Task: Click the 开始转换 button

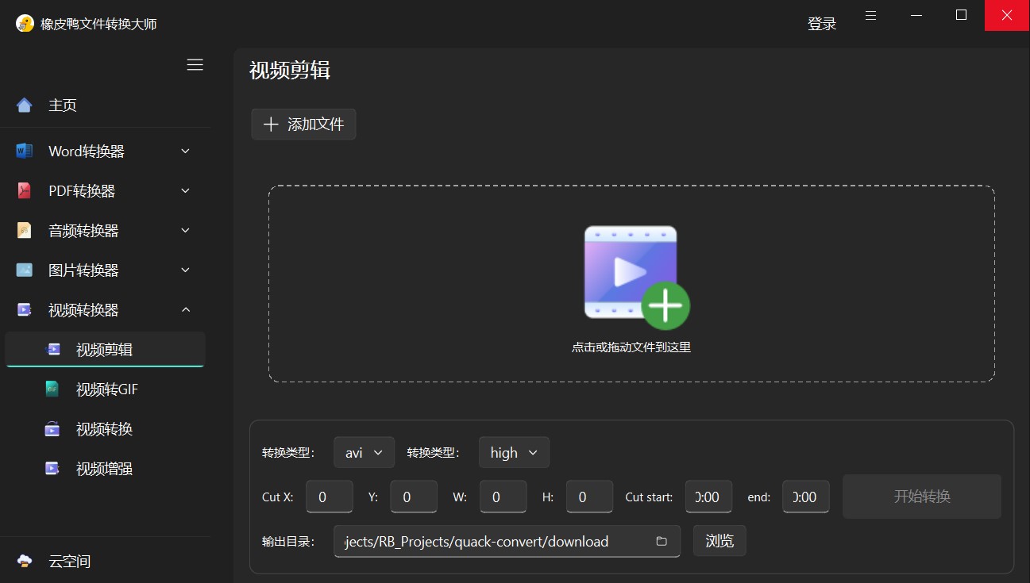Action: [x=922, y=497]
